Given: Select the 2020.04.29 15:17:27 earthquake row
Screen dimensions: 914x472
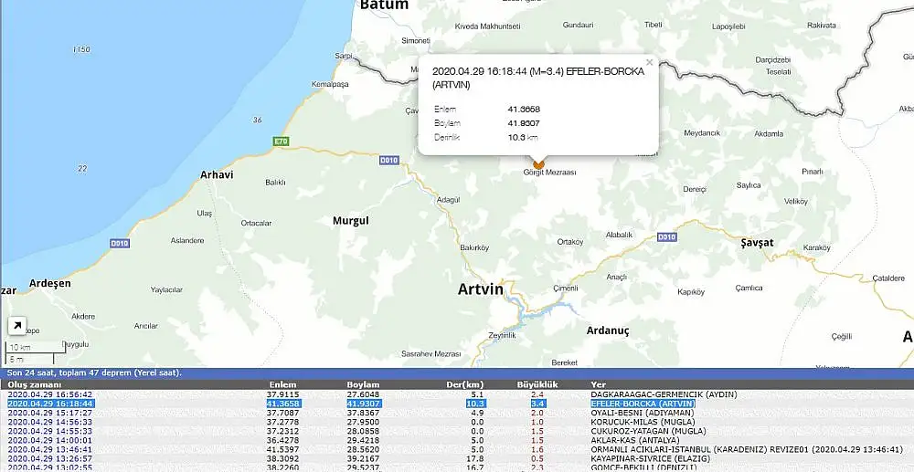Looking at the screenshot, I should tap(457, 413).
